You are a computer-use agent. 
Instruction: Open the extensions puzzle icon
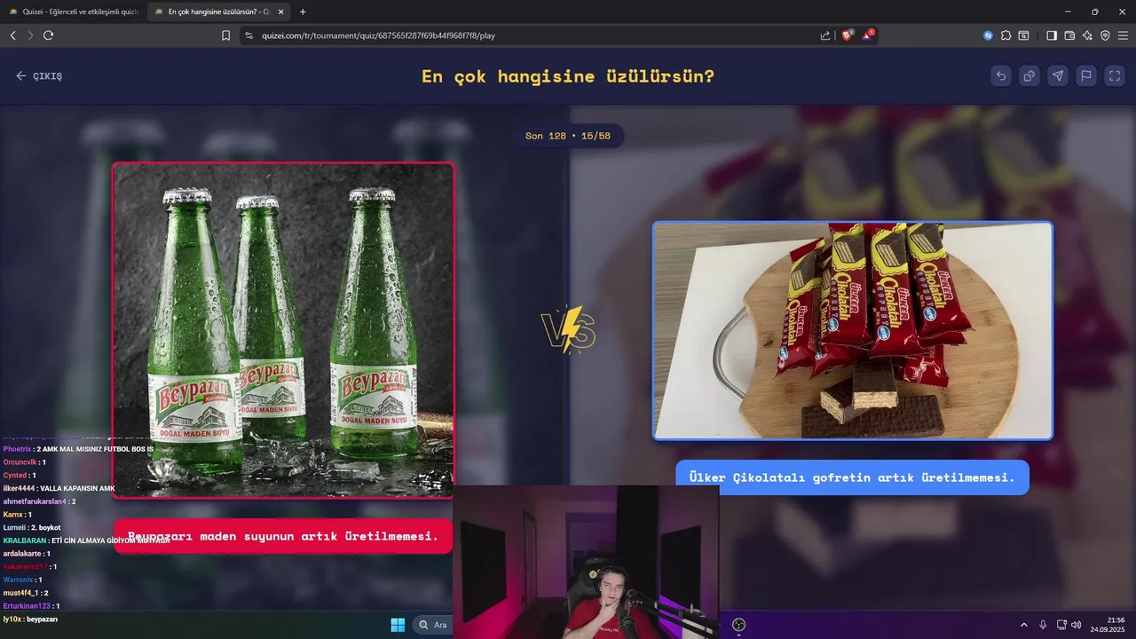[1006, 35]
